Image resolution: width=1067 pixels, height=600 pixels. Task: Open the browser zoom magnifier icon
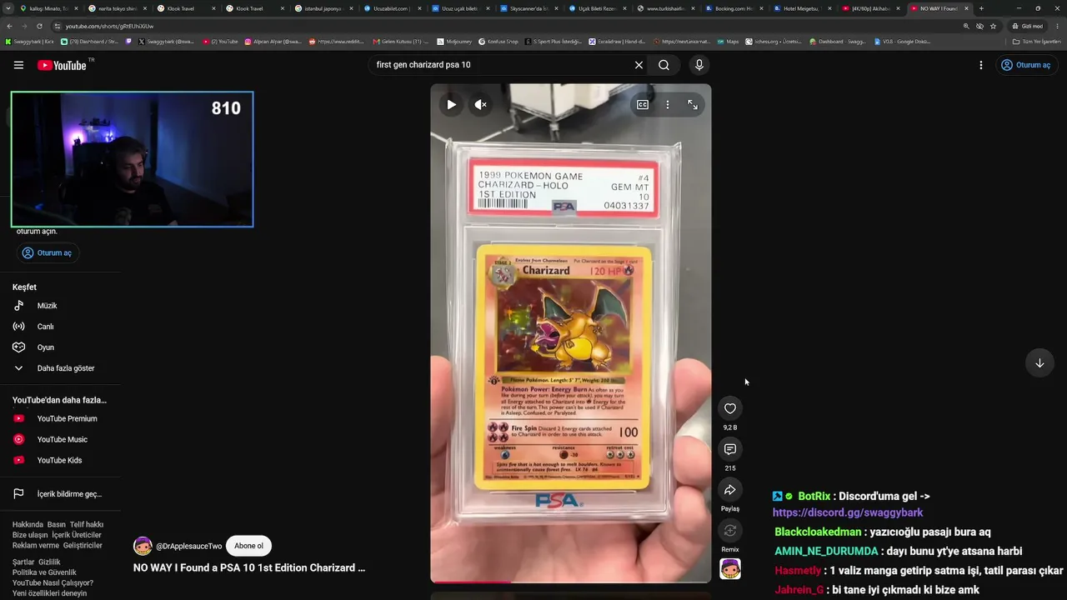coord(966,26)
